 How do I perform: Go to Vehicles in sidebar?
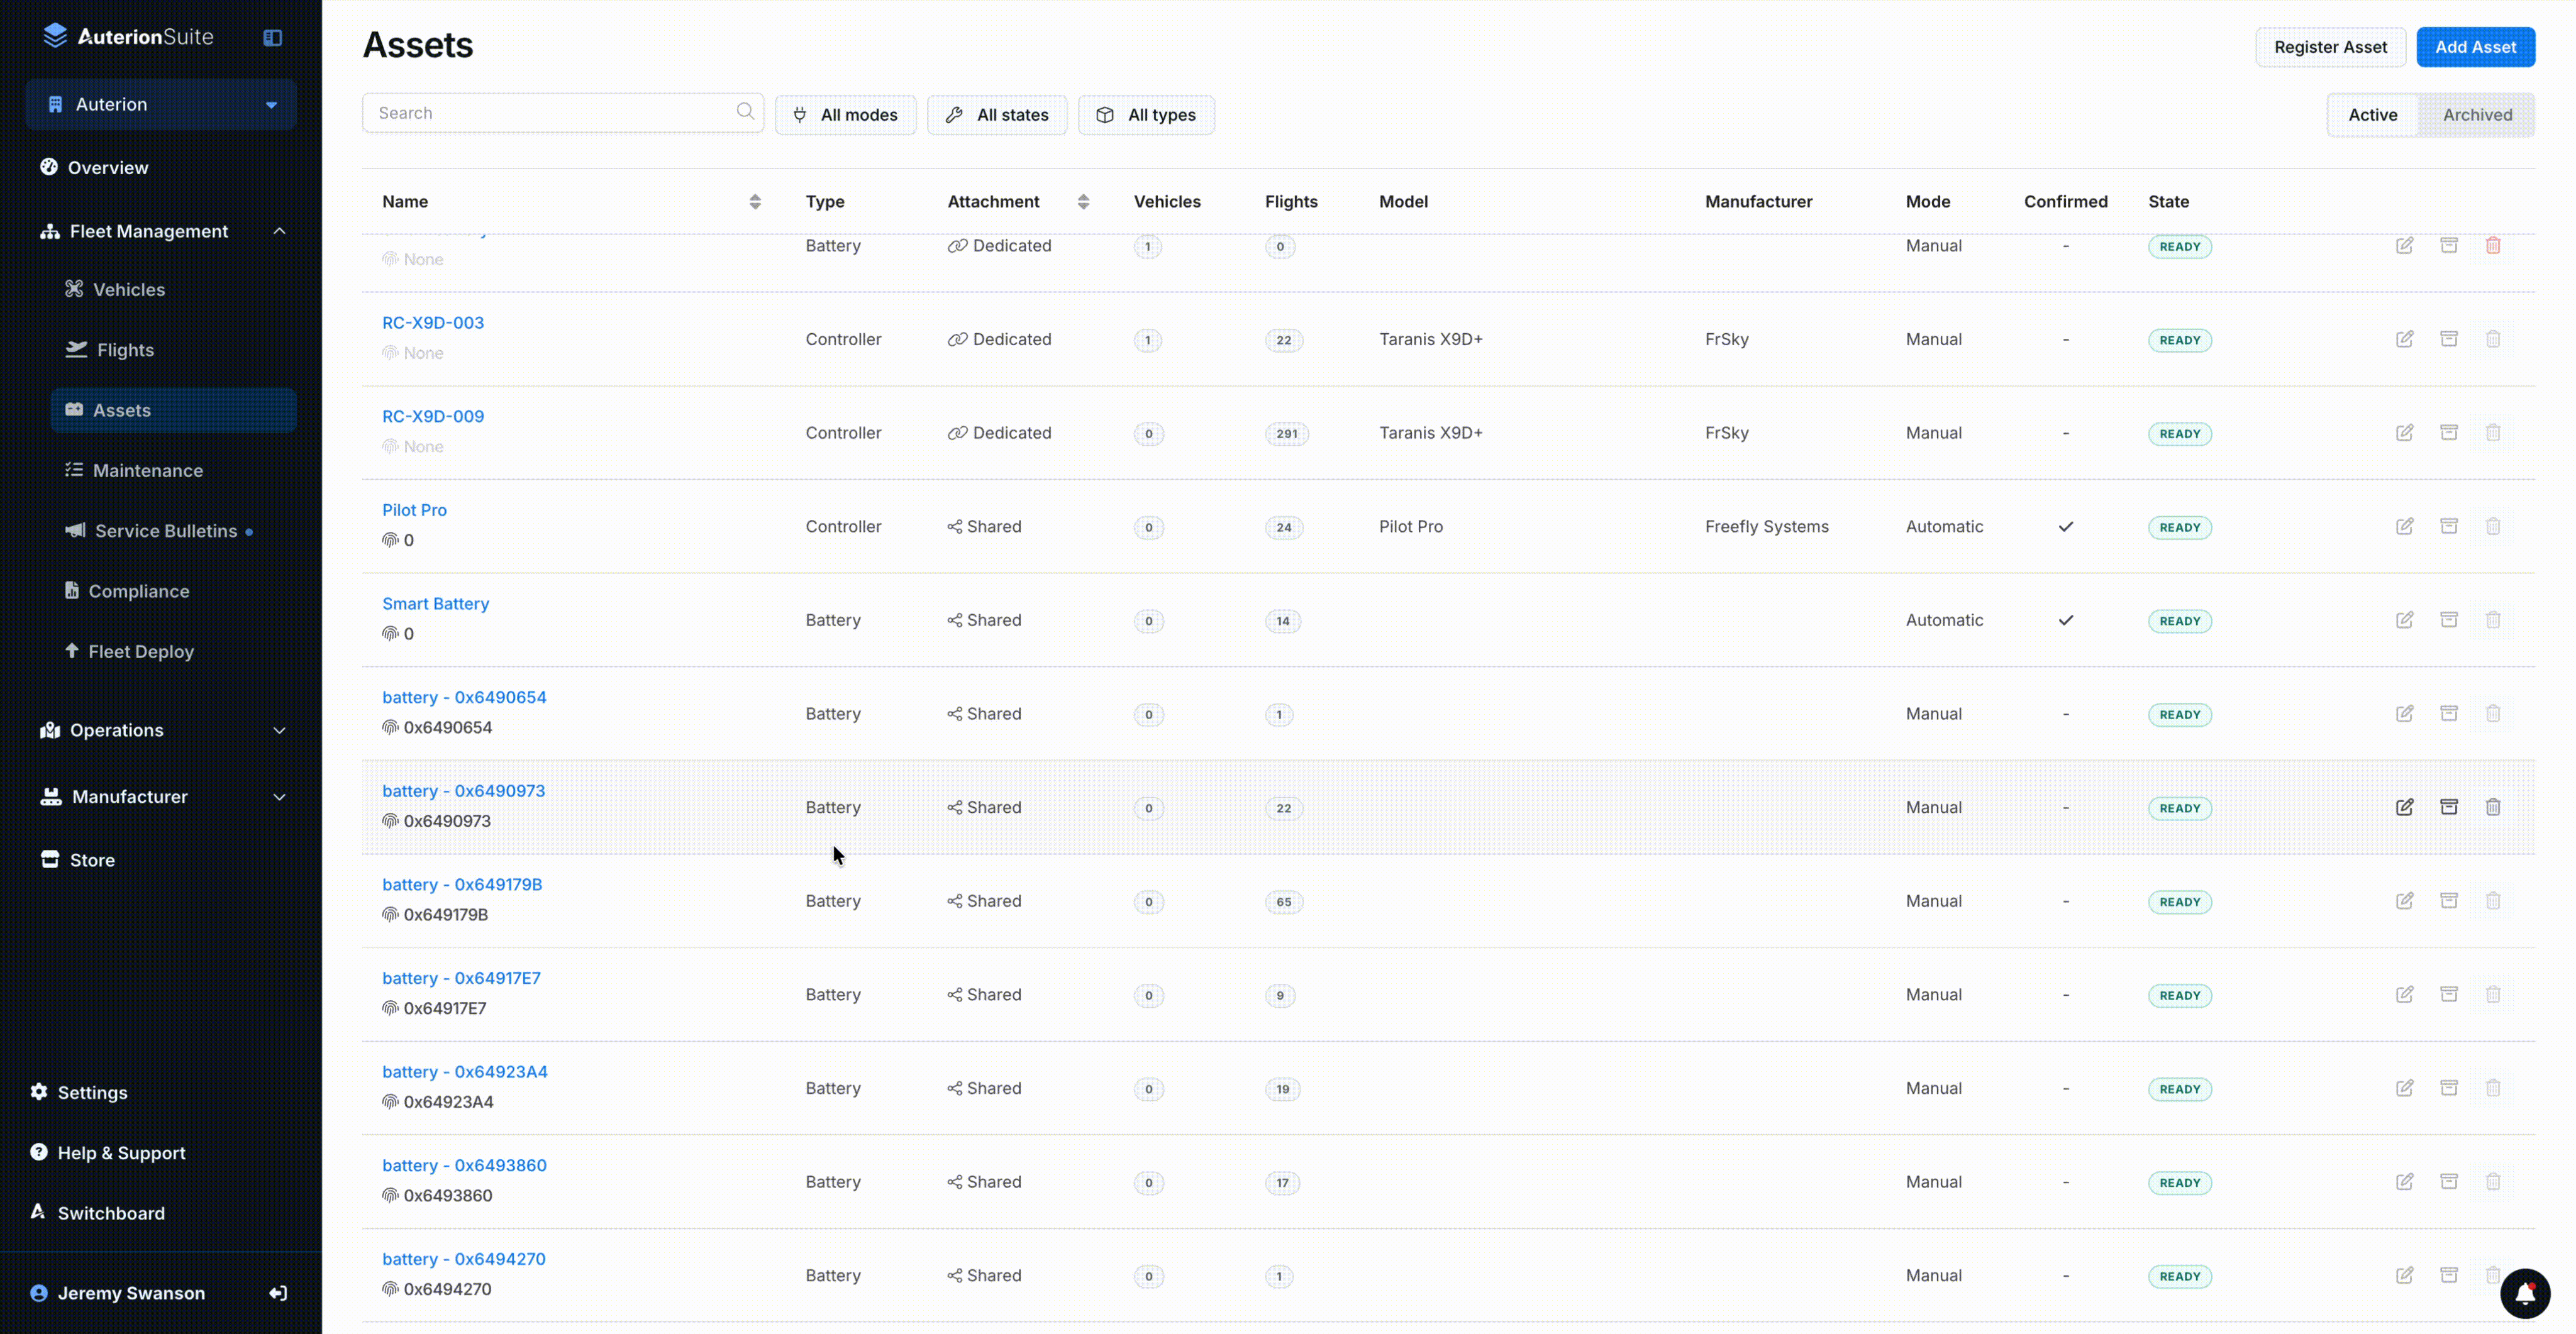(128, 290)
